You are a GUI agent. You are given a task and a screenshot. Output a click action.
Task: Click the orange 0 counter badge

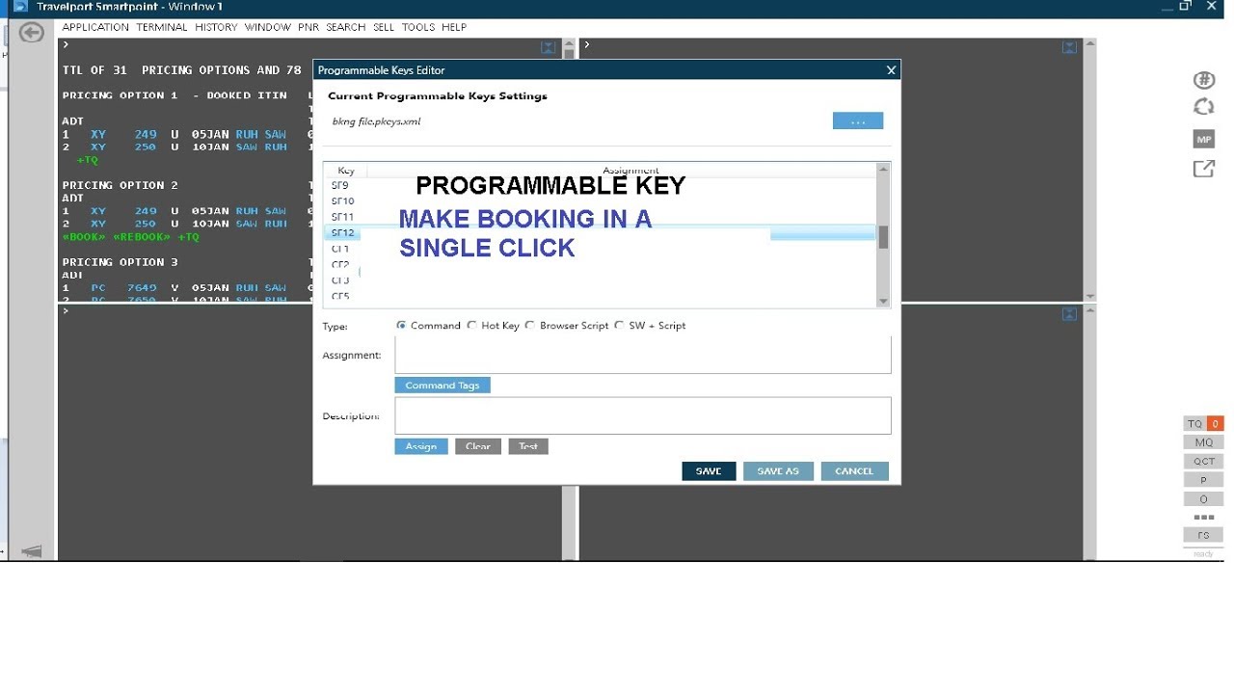click(x=1215, y=423)
